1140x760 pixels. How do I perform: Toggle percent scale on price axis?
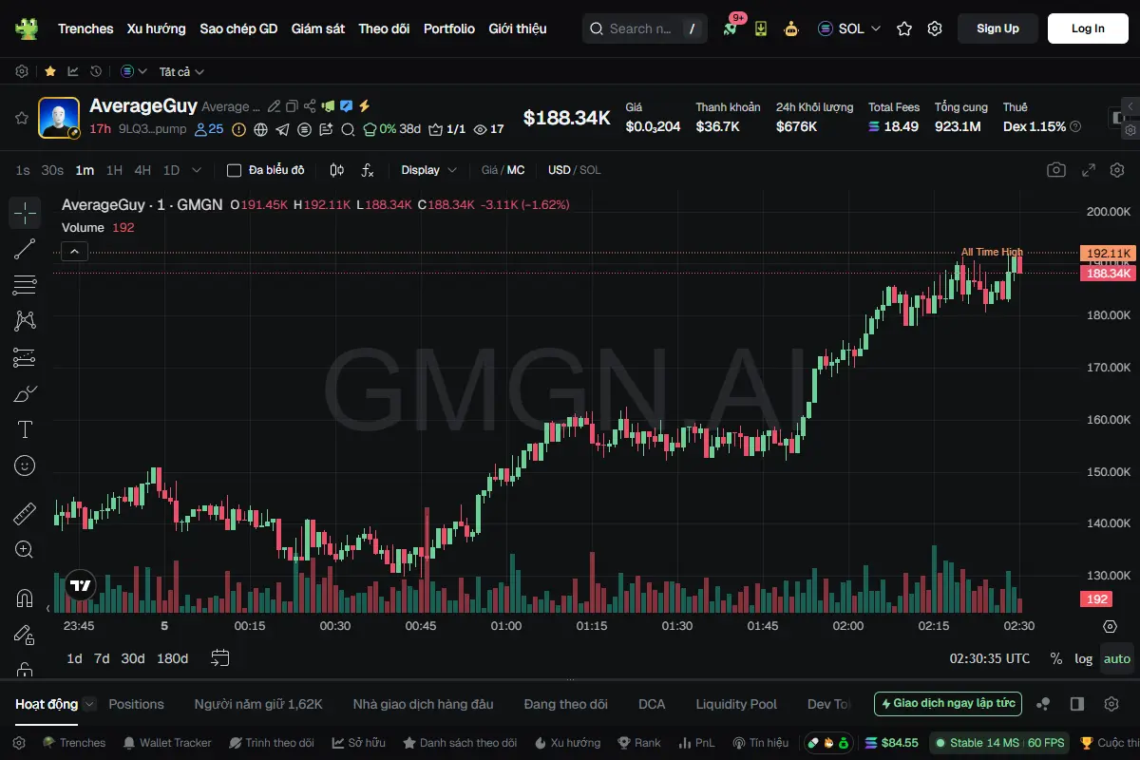[1055, 658]
